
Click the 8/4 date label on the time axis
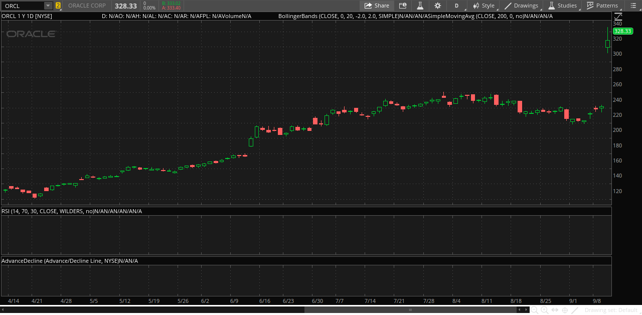tap(456, 301)
